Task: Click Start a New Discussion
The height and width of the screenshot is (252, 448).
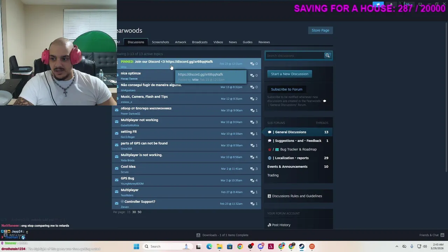Action: click(x=289, y=74)
